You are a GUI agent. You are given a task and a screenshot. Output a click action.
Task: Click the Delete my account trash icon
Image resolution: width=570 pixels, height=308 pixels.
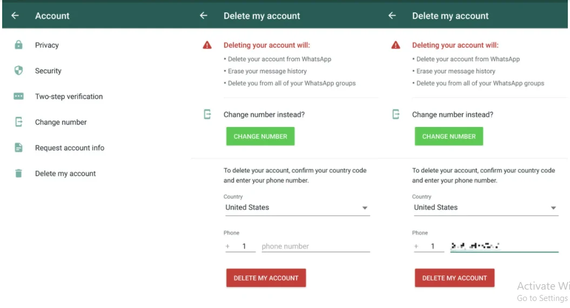18,173
